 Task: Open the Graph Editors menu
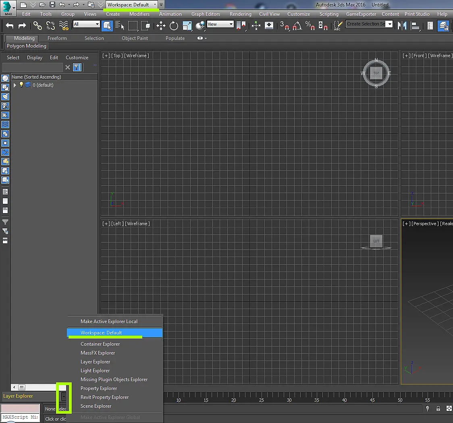point(206,14)
